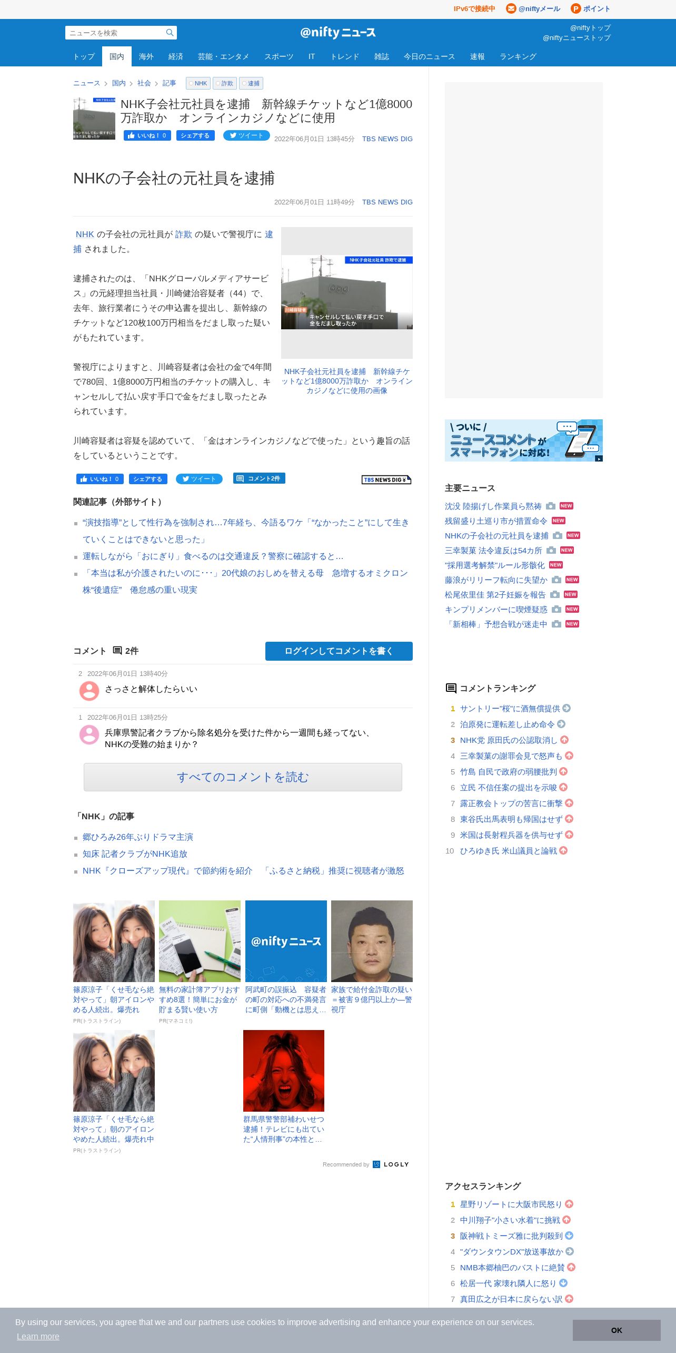The width and height of the screenshot is (676, 1353).
Task: Open the 速報 tab
Action: pos(478,56)
